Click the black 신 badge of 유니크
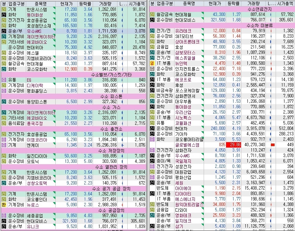The height and width of the screenshot is (231, 295). (x=4, y=227)
